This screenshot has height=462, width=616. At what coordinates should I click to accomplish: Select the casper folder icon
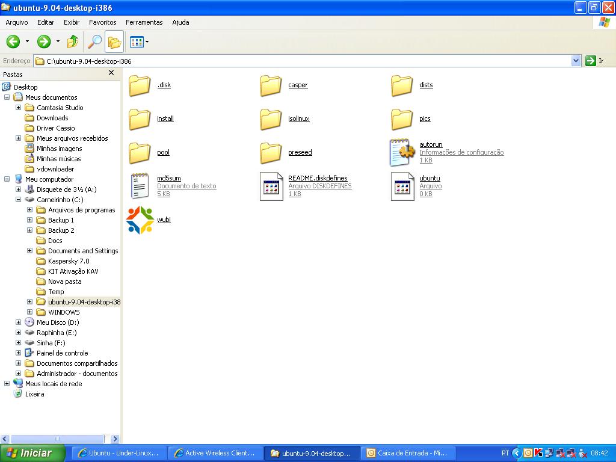271,85
